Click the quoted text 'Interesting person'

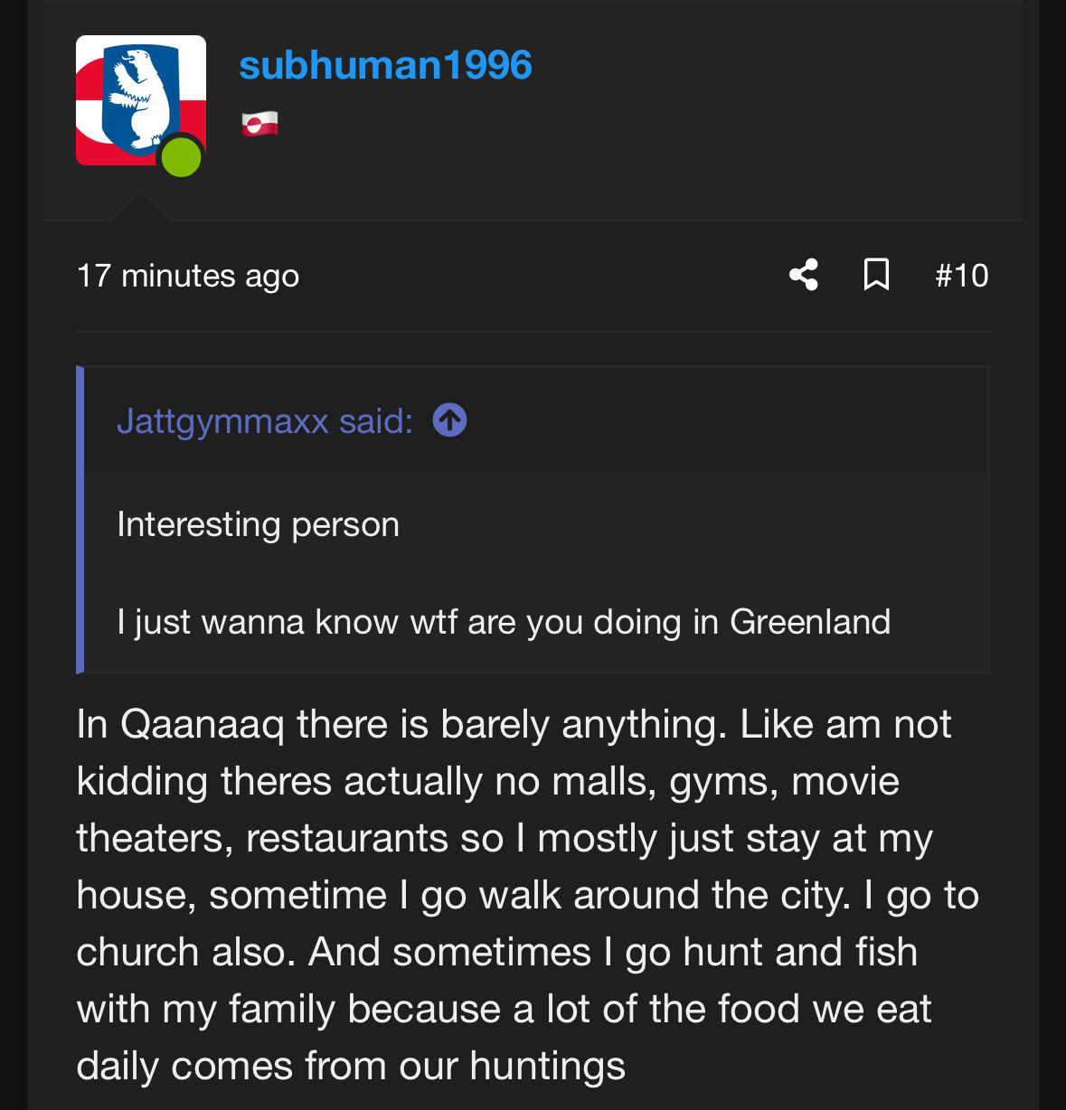click(258, 524)
